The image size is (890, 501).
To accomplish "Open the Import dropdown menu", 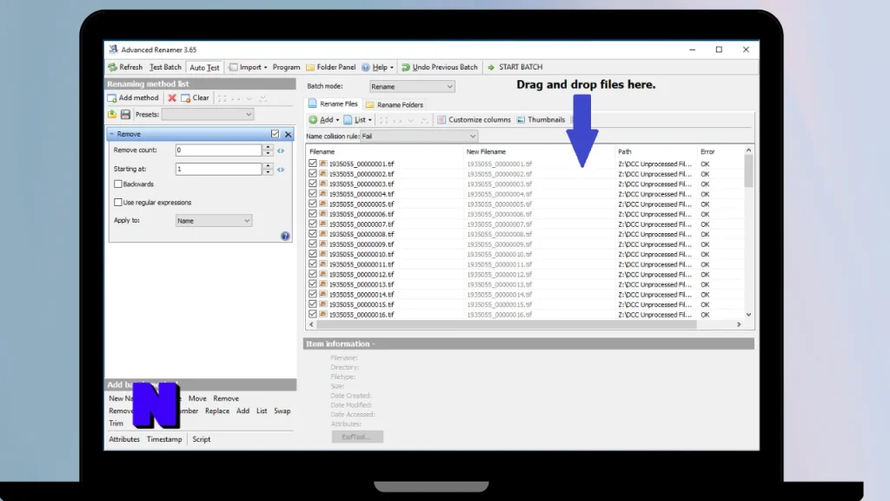I will tap(248, 67).
